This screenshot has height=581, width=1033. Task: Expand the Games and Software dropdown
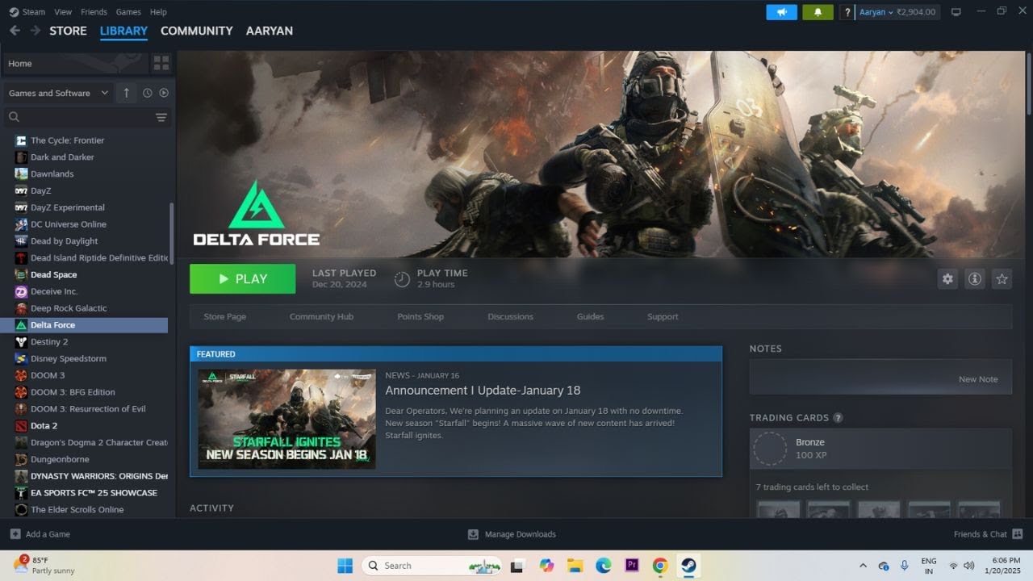click(x=58, y=93)
